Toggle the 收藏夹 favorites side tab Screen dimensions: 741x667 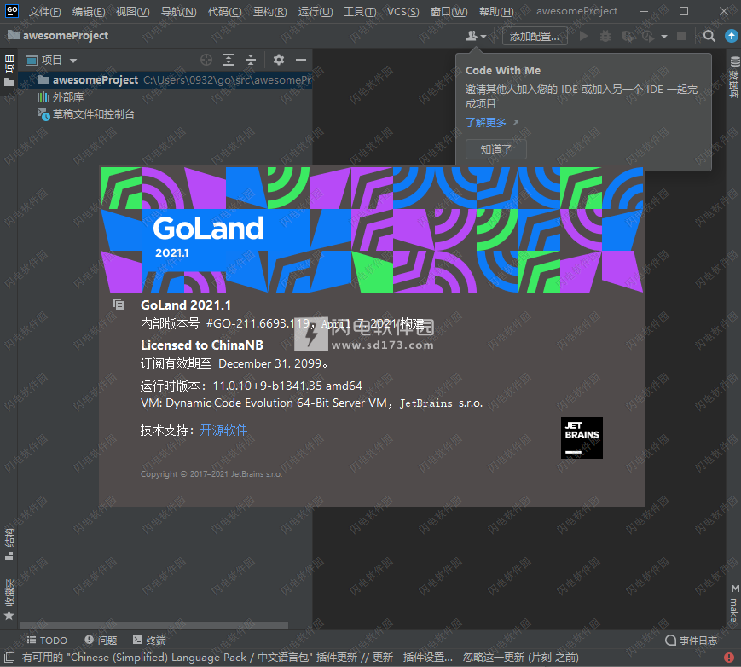pos(9,600)
